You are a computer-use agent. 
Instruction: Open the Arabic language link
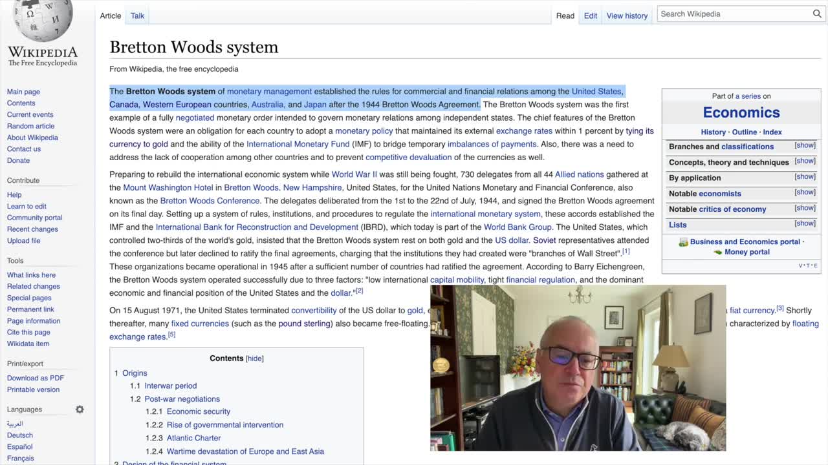pos(15,424)
